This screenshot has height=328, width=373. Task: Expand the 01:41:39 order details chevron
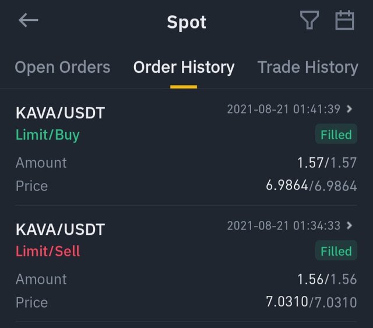(x=349, y=109)
